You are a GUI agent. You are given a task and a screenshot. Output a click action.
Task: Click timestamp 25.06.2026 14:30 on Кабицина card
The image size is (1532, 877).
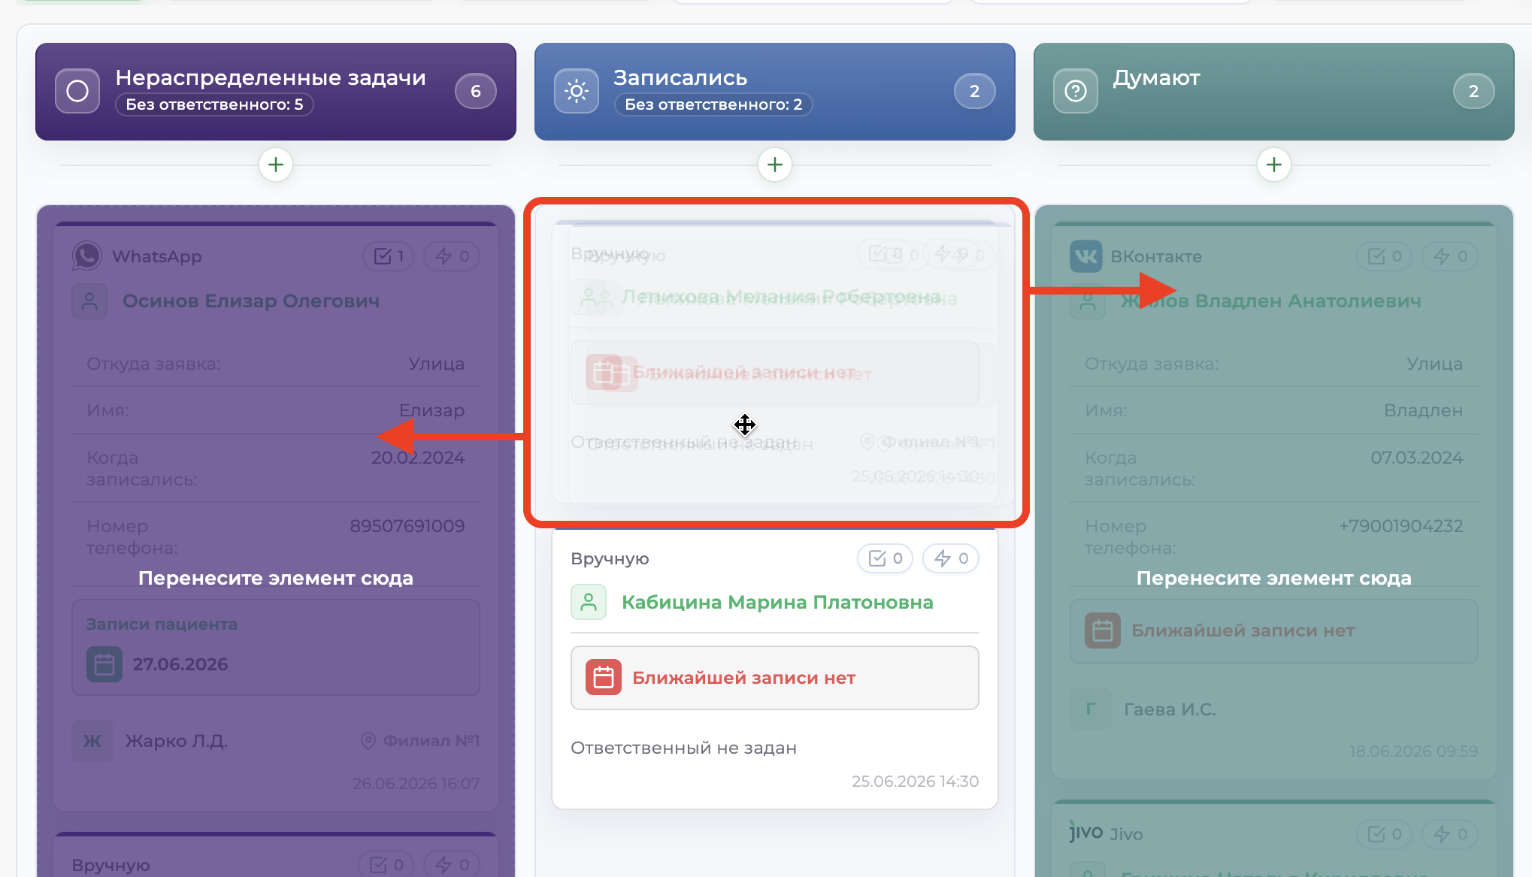(915, 782)
